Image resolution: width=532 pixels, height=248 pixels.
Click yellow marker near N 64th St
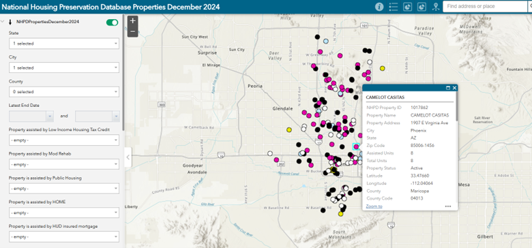pyautogui.click(x=383, y=68)
